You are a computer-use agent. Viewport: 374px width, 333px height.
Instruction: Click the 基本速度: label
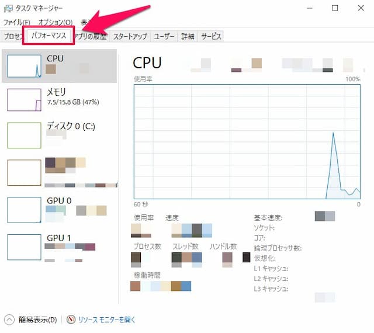[x=268, y=217]
